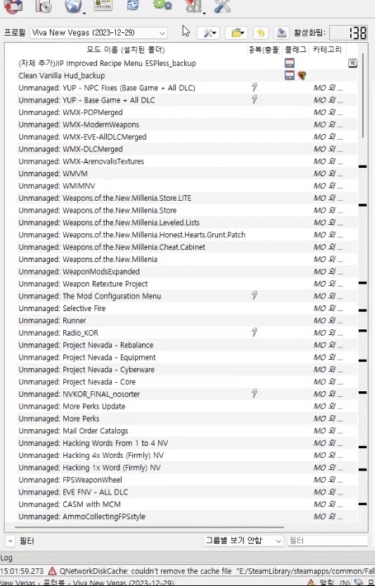Click the Restore Backup yellow arrow icon
This screenshot has width=375, height=586.
pyautogui.click(x=261, y=33)
